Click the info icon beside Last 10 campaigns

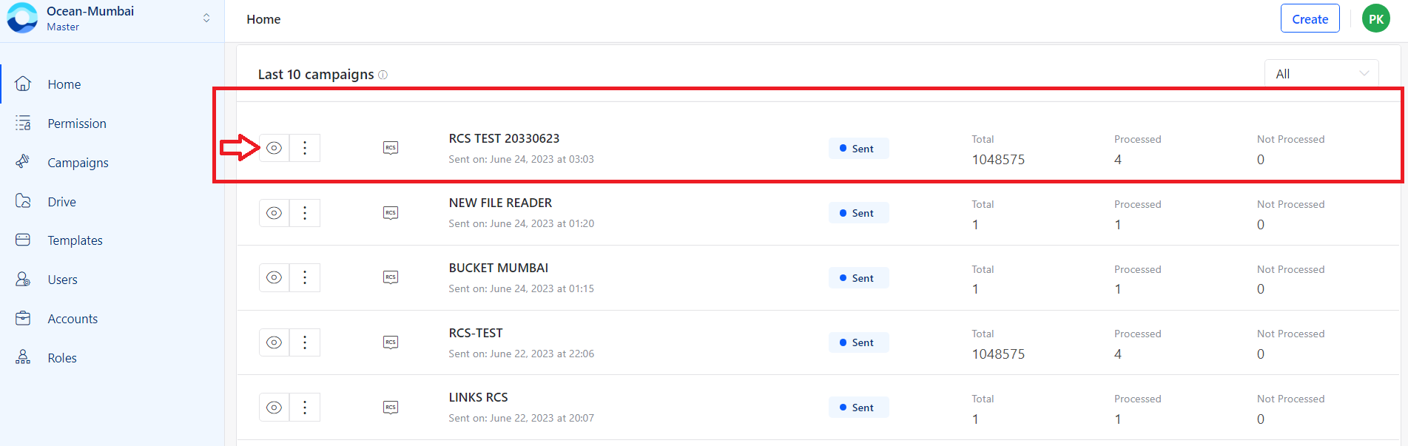point(383,75)
